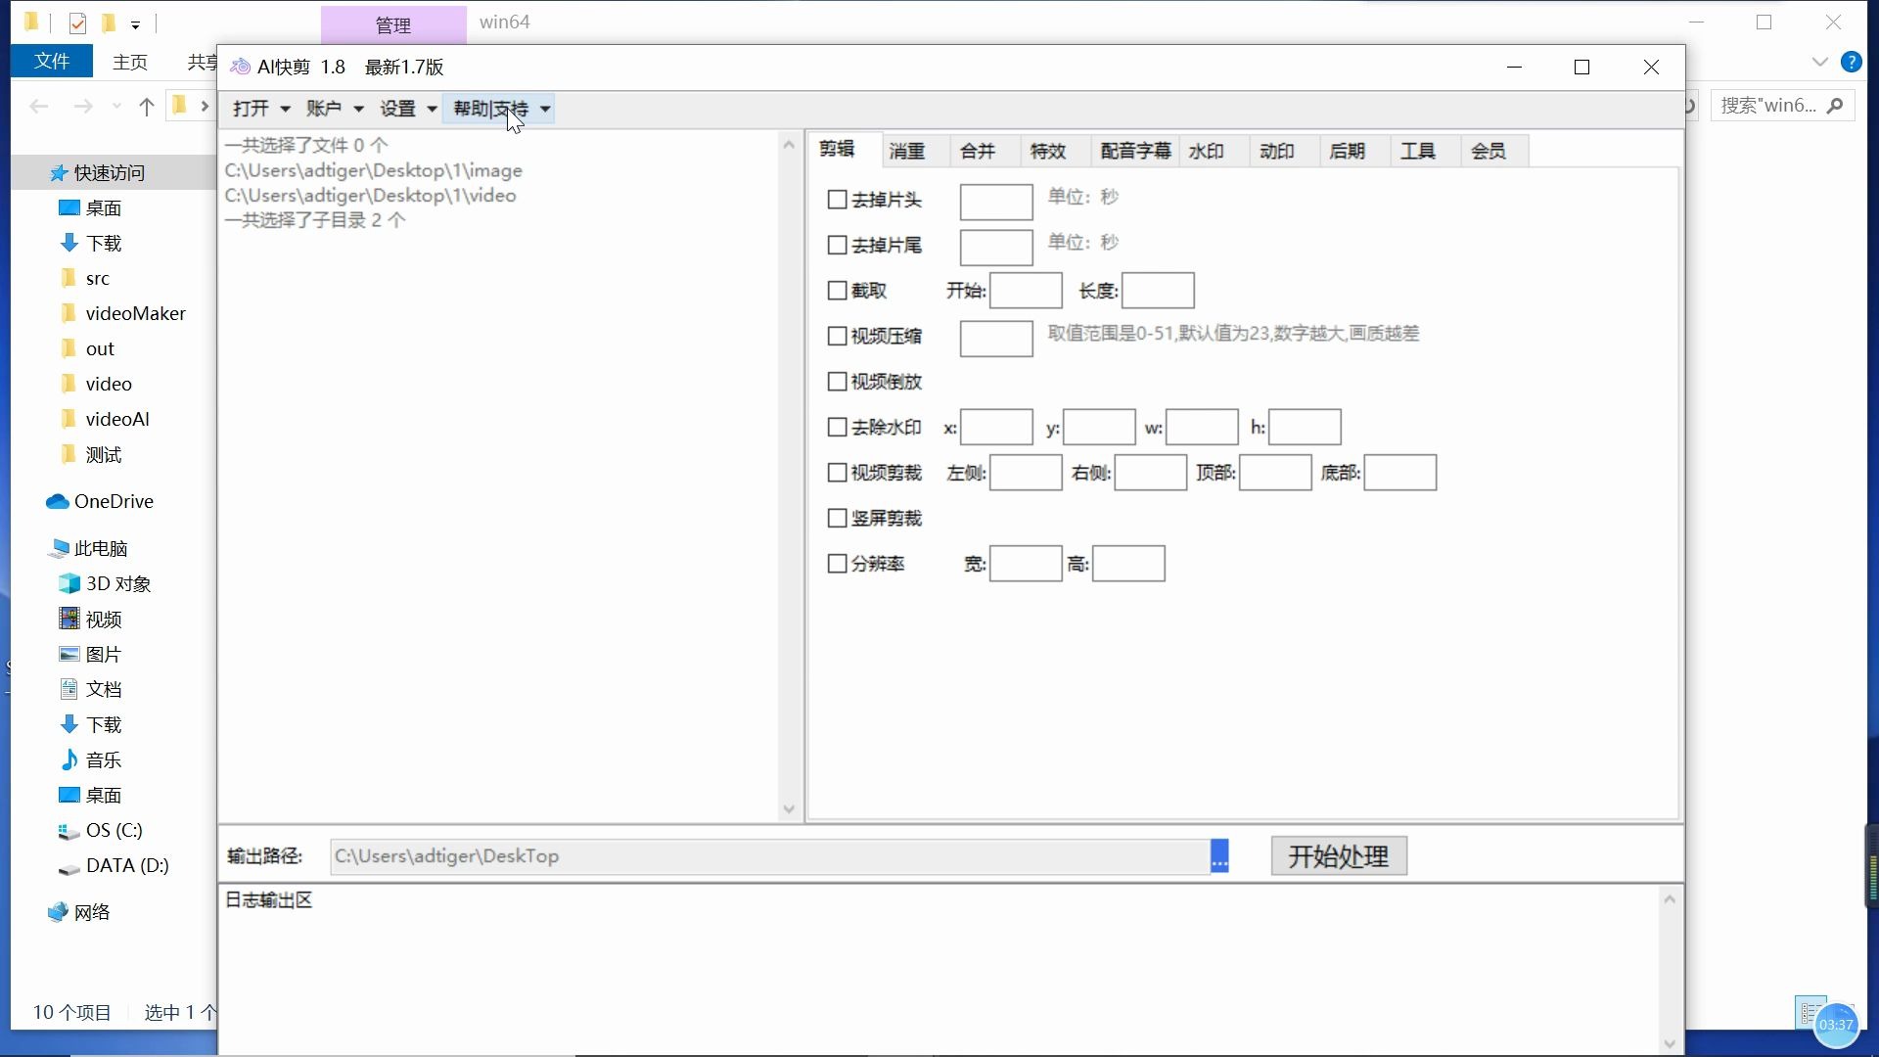The height and width of the screenshot is (1057, 1879).
Task: Check the 去除水印 option
Action: [837, 427]
